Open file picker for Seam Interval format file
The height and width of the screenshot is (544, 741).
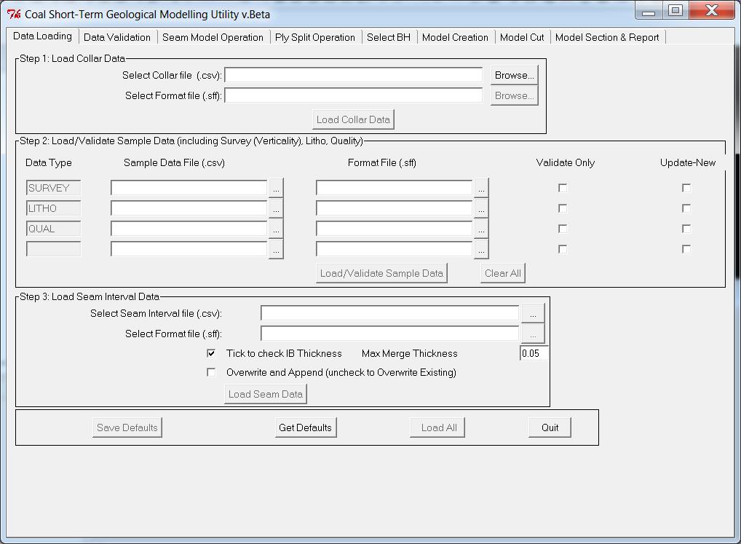[533, 333]
